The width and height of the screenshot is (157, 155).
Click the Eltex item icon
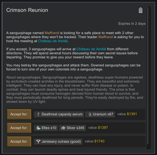(x=38, y=128)
